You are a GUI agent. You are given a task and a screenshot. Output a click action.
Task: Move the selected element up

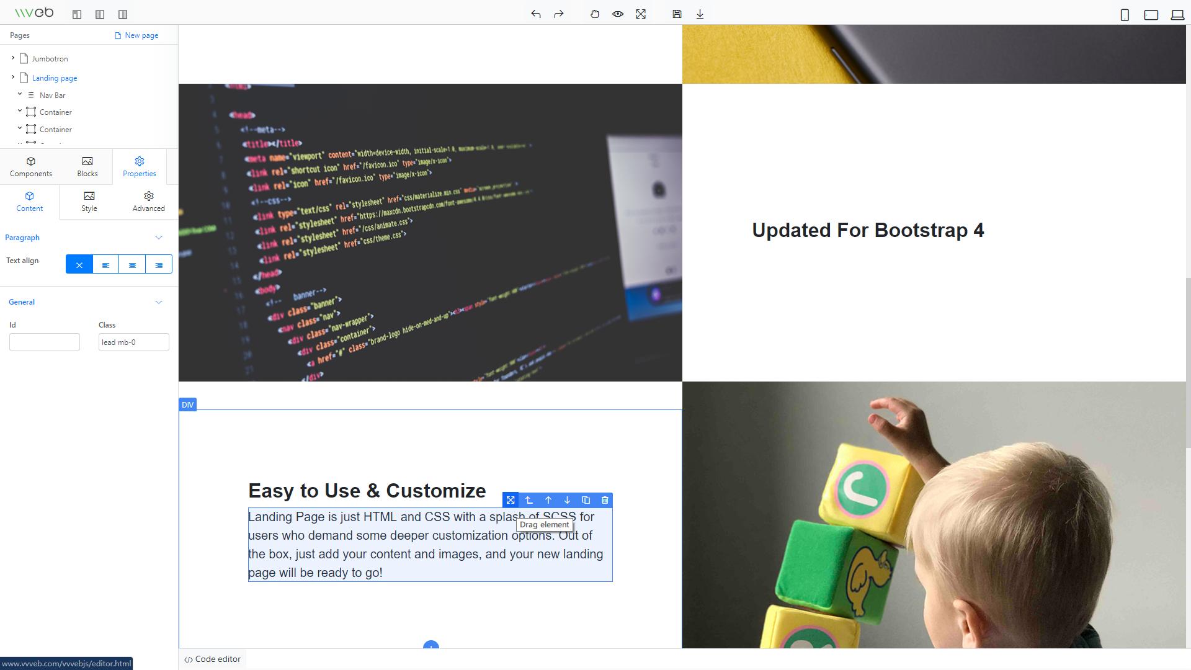[x=548, y=500]
